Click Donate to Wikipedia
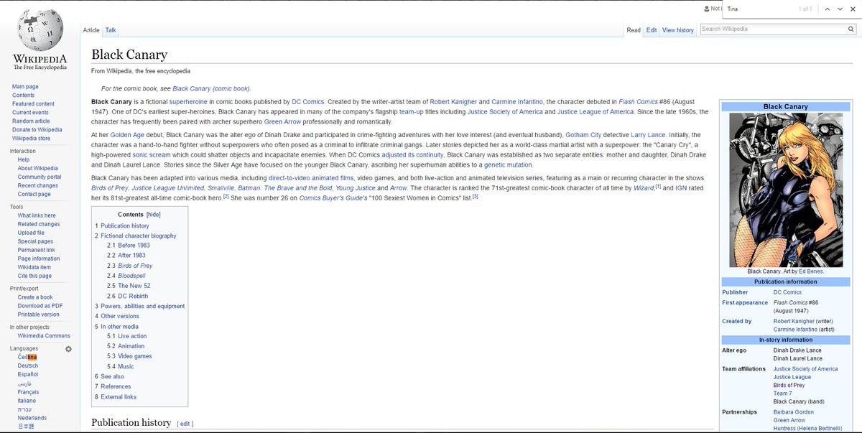The image size is (862, 433). coord(37,130)
